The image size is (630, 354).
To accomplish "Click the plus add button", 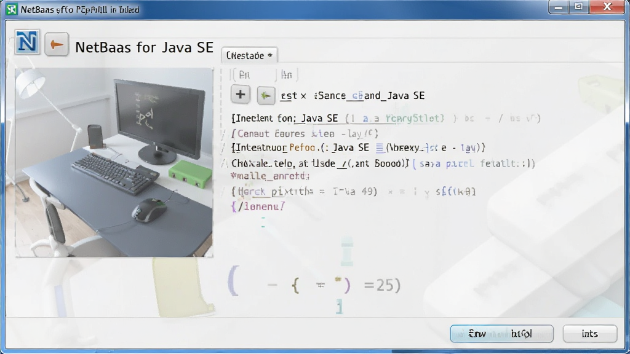I will [x=241, y=95].
